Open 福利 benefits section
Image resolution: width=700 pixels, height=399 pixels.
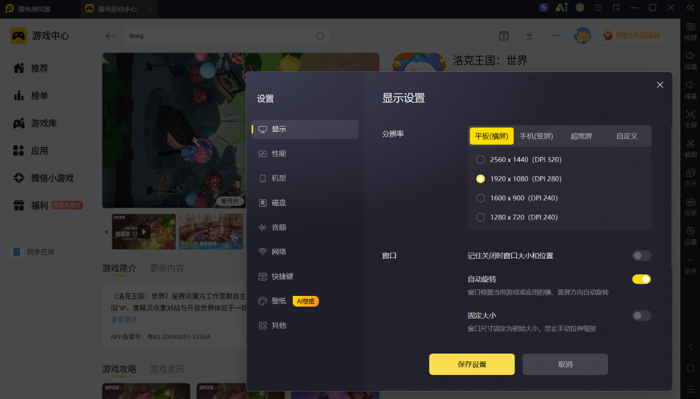[x=31, y=206]
